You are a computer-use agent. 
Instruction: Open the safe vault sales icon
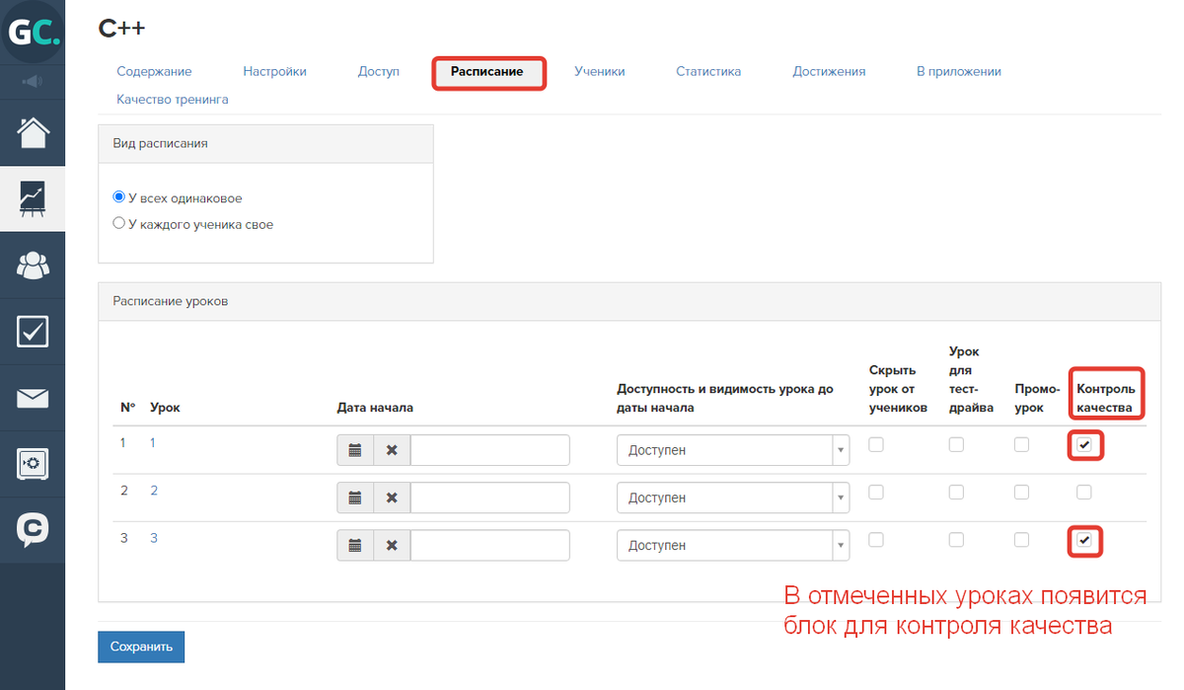pos(33,464)
